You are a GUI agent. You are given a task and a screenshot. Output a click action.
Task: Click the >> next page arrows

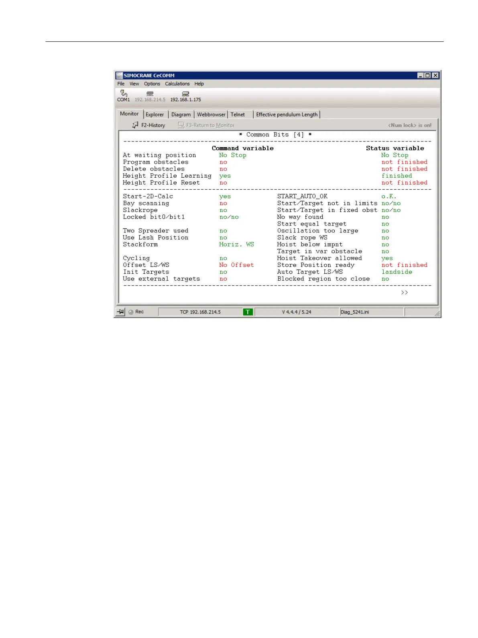pos(405,292)
